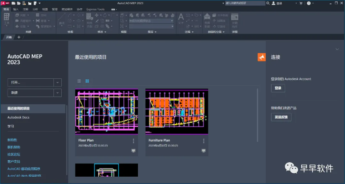This screenshot has height=184, width=345.
Task: Select the Move tool in 修改 panel
Action: point(96,15)
